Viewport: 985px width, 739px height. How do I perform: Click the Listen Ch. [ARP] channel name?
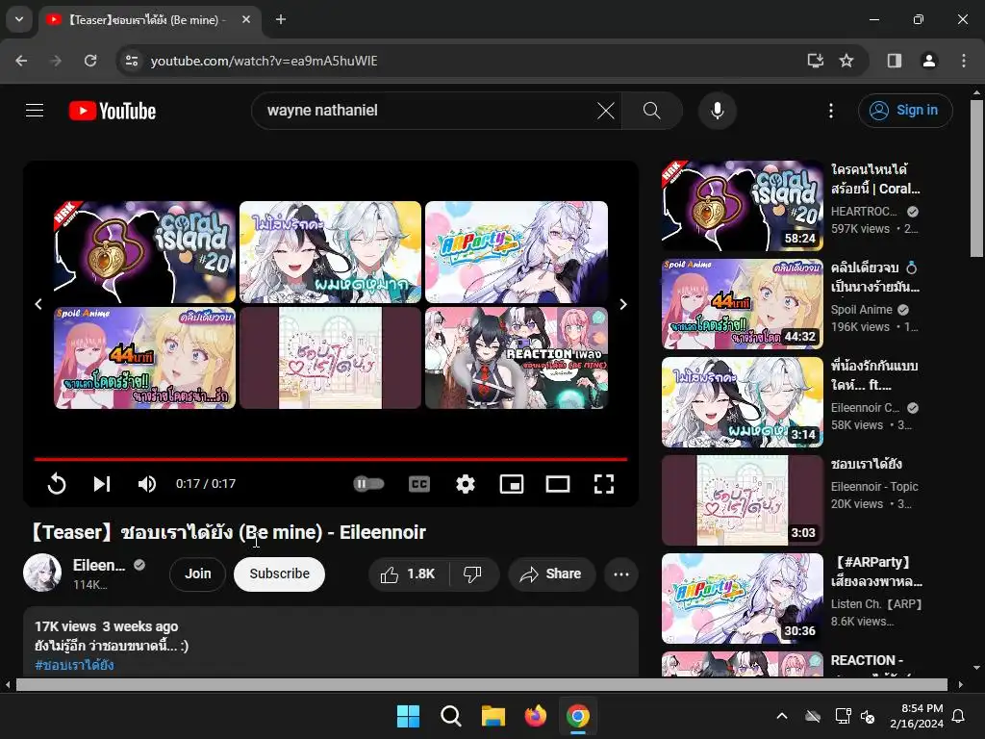tap(875, 604)
